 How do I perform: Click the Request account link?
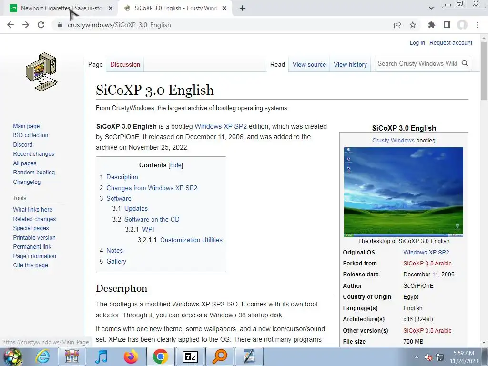click(451, 42)
